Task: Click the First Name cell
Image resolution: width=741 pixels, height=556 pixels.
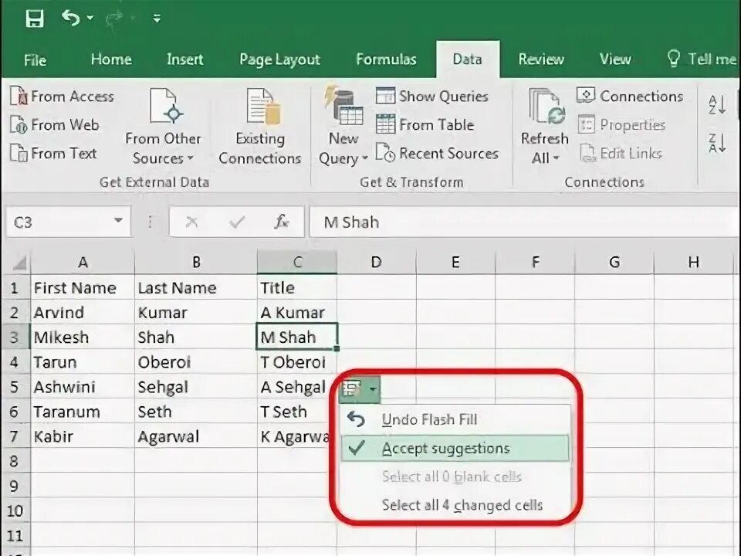Action: [x=83, y=287]
